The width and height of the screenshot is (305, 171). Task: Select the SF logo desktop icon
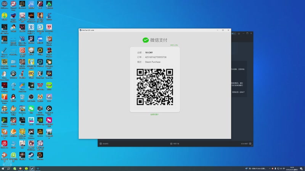point(31,39)
